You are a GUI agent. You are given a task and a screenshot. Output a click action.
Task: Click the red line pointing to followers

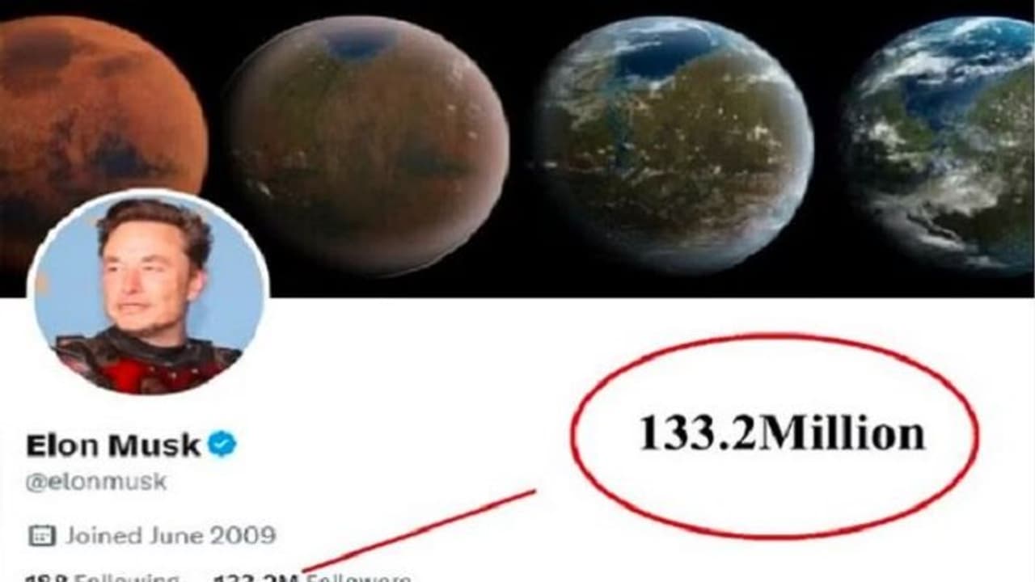tap(420, 531)
